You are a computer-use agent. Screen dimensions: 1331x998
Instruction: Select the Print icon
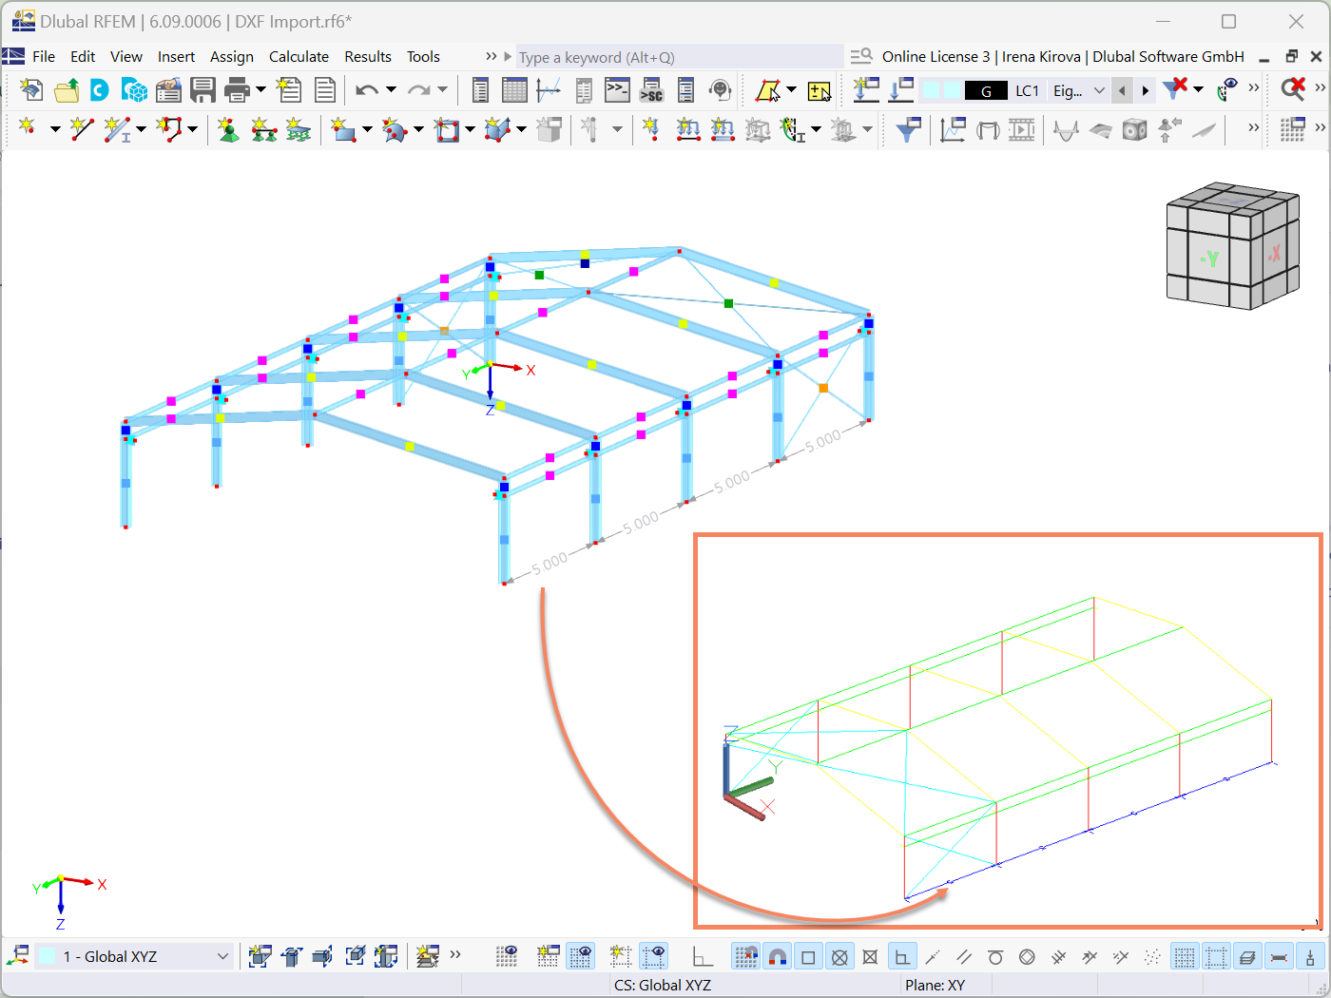coord(237,89)
